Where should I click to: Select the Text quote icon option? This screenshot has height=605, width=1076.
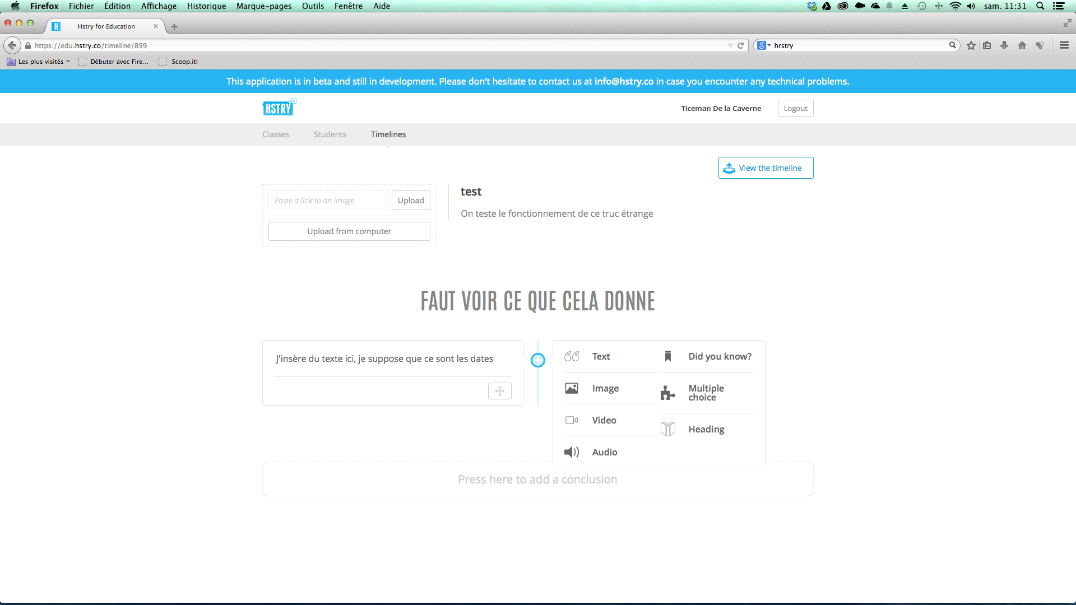coord(572,356)
